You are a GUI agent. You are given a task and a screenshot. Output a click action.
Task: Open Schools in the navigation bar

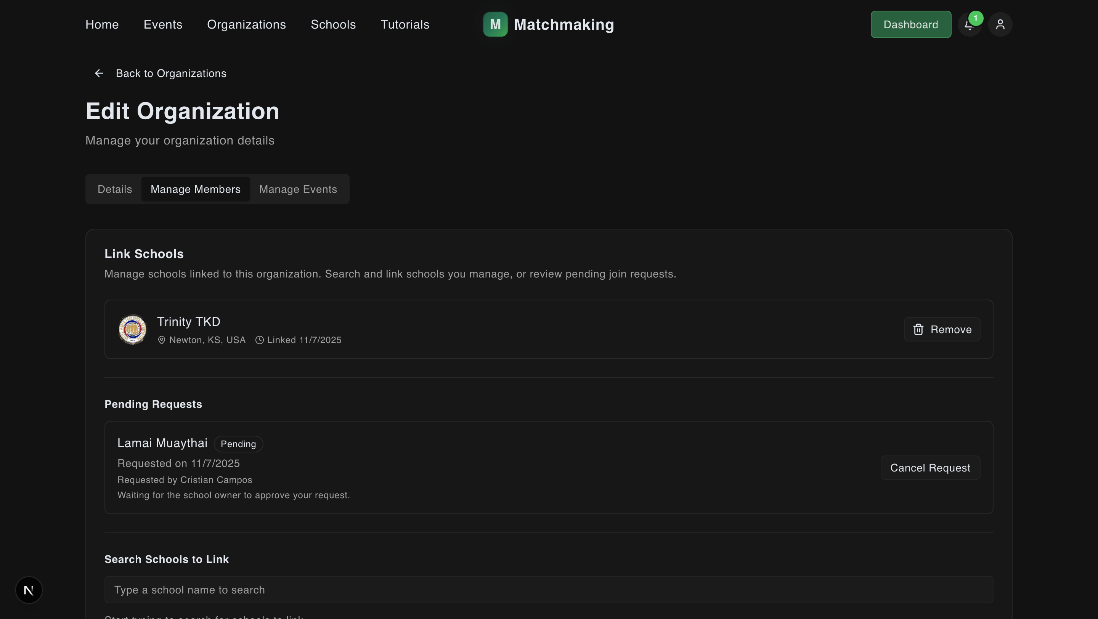click(x=333, y=24)
